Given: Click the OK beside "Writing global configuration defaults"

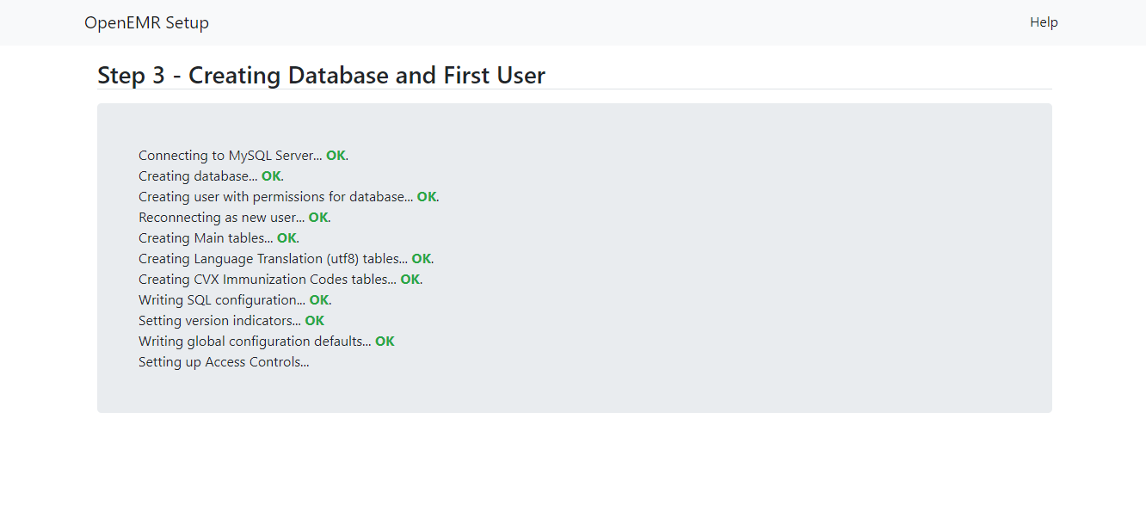Looking at the screenshot, I should pos(386,341).
